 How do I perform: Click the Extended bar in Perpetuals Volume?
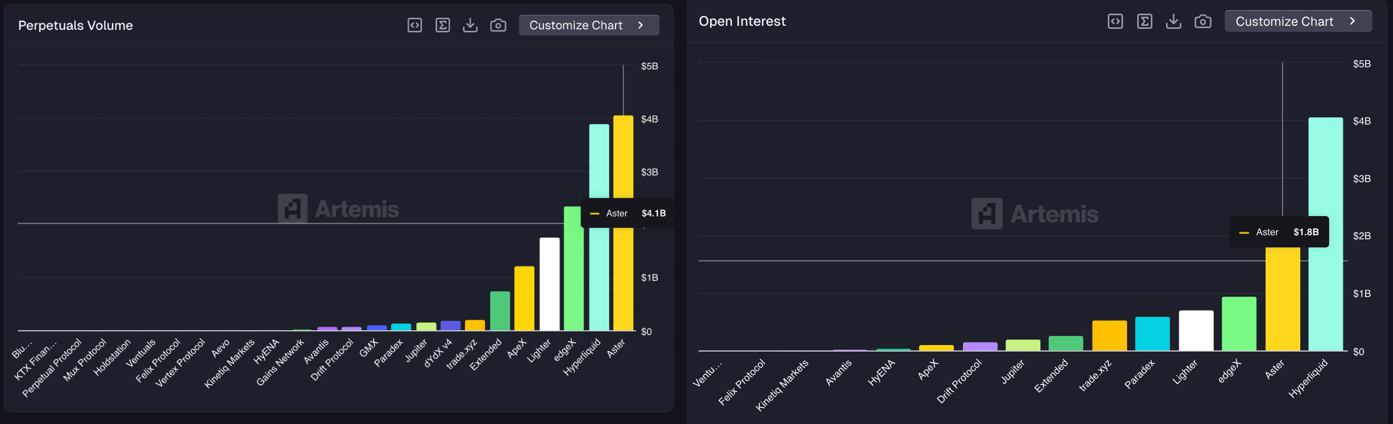(499, 311)
